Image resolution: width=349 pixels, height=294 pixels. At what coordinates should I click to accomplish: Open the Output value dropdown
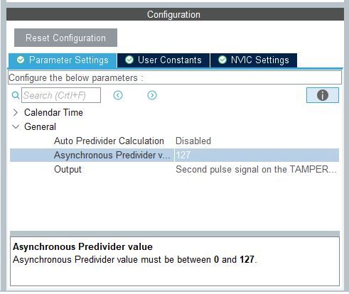[257, 170]
